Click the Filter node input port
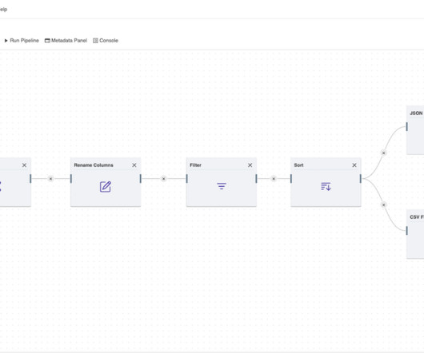 click(x=187, y=178)
